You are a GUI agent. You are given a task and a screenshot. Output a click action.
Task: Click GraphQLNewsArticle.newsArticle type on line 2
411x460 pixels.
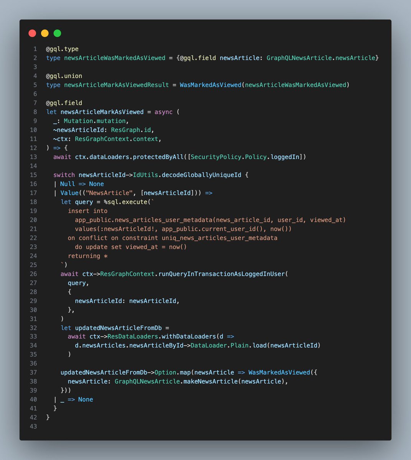coord(320,58)
